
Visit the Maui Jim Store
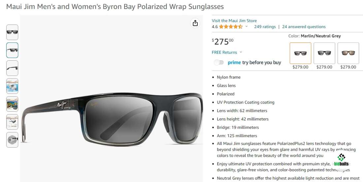[x=234, y=20]
